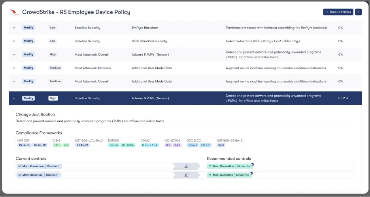
Task: Click the Low severity tag in the EmPyre Backdoor row
Action: [x=53, y=28]
